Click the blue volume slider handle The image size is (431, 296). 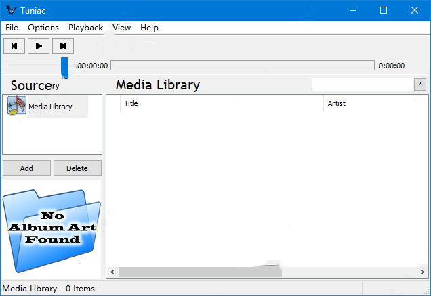point(64,66)
